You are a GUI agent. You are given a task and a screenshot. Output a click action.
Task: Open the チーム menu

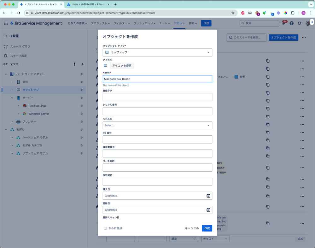(x=164, y=23)
